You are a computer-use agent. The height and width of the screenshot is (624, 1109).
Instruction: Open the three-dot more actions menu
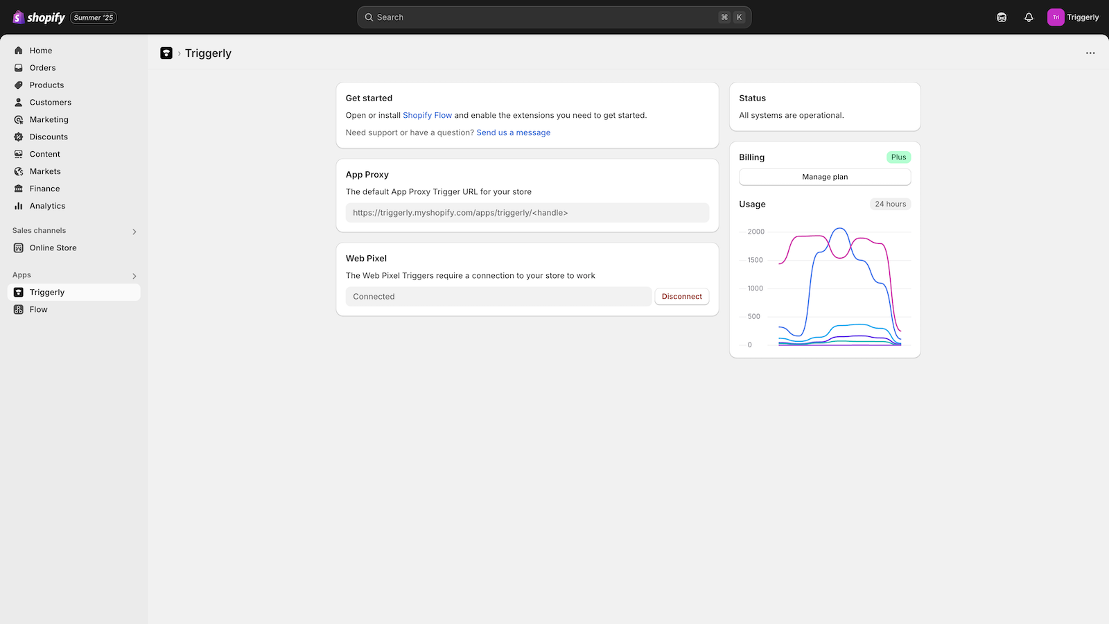pyautogui.click(x=1090, y=53)
